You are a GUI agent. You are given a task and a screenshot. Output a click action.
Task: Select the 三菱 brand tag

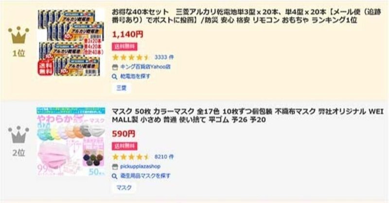121,88
